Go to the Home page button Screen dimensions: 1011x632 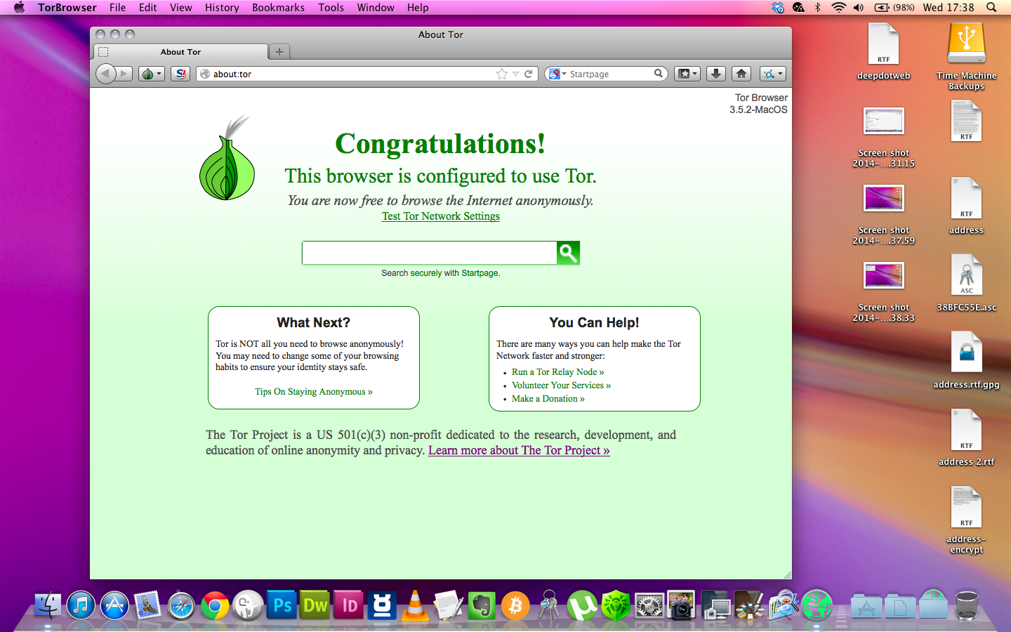pyautogui.click(x=741, y=74)
